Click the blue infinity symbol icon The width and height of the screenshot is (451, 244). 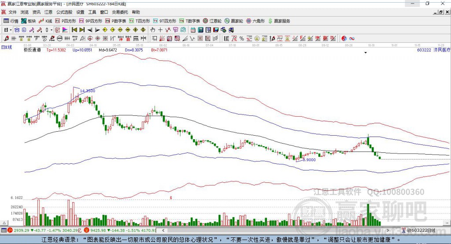coord(352,39)
